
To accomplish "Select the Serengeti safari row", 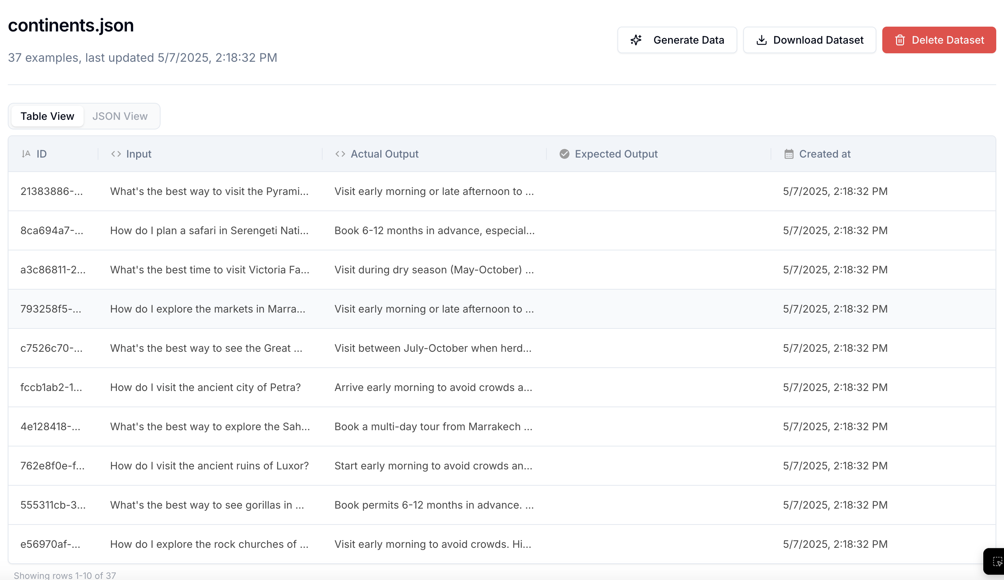I will 209,231.
